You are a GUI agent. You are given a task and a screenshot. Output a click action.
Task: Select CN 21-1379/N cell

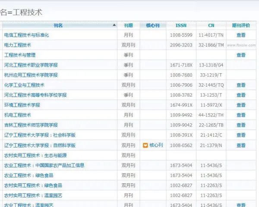click(211, 145)
